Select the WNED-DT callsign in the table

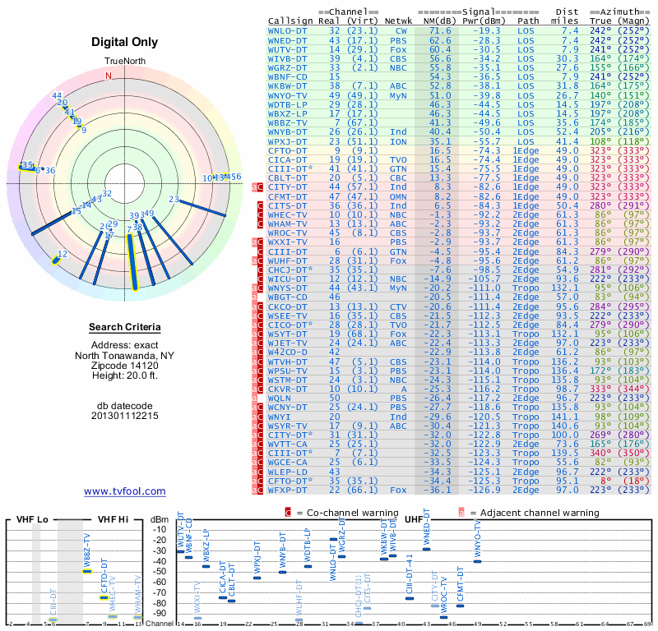[x=287, y=40]
